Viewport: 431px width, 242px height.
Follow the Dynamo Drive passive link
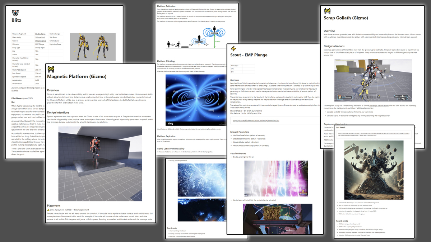(40, 41)
